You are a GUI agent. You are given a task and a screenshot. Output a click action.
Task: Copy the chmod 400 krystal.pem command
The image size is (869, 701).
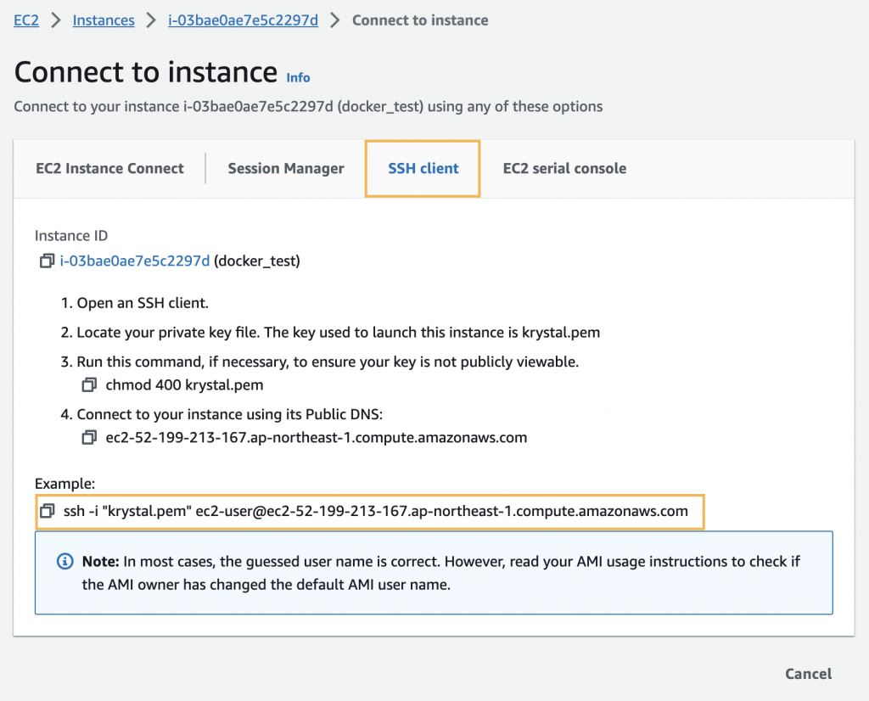[x=89, y=385]
